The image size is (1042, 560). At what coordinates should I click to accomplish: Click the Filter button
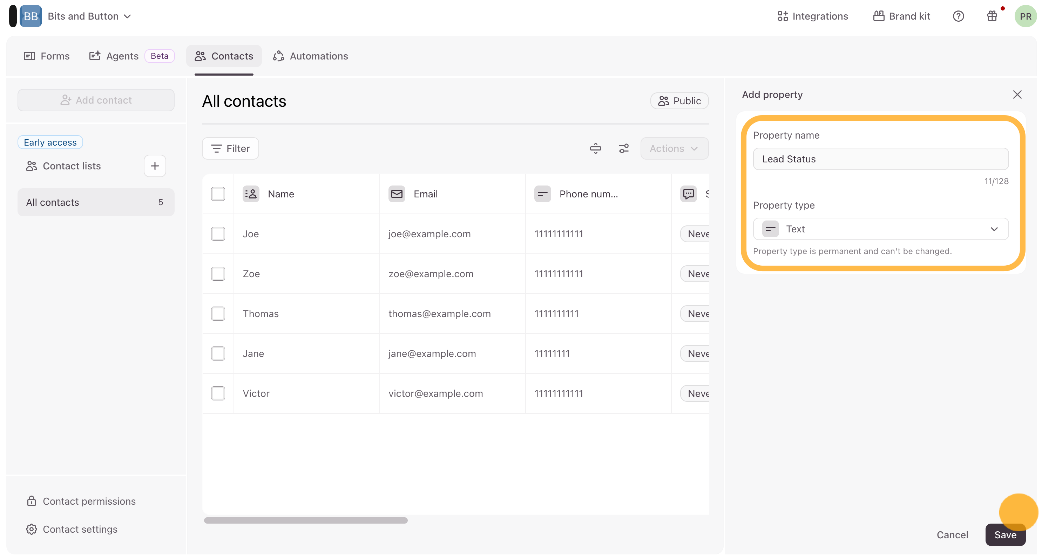[x=230, y=149]
